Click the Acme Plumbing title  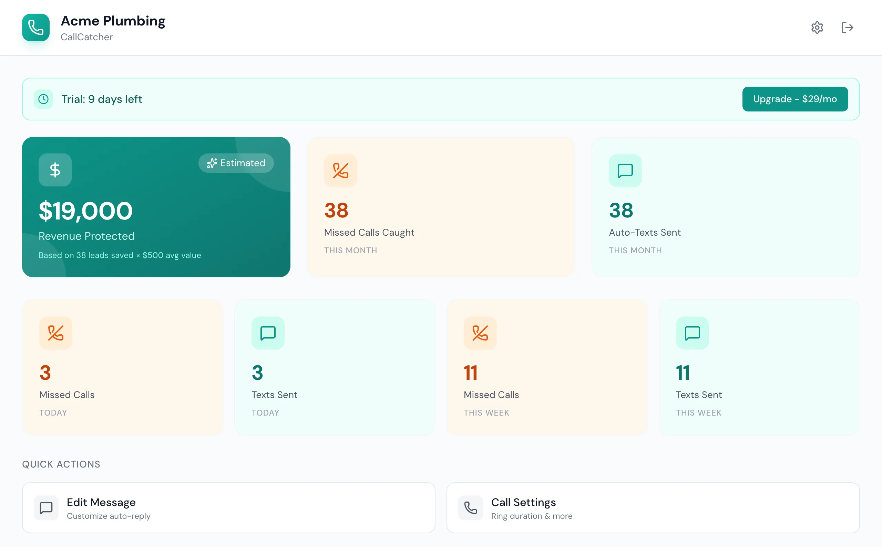(113, 21)
